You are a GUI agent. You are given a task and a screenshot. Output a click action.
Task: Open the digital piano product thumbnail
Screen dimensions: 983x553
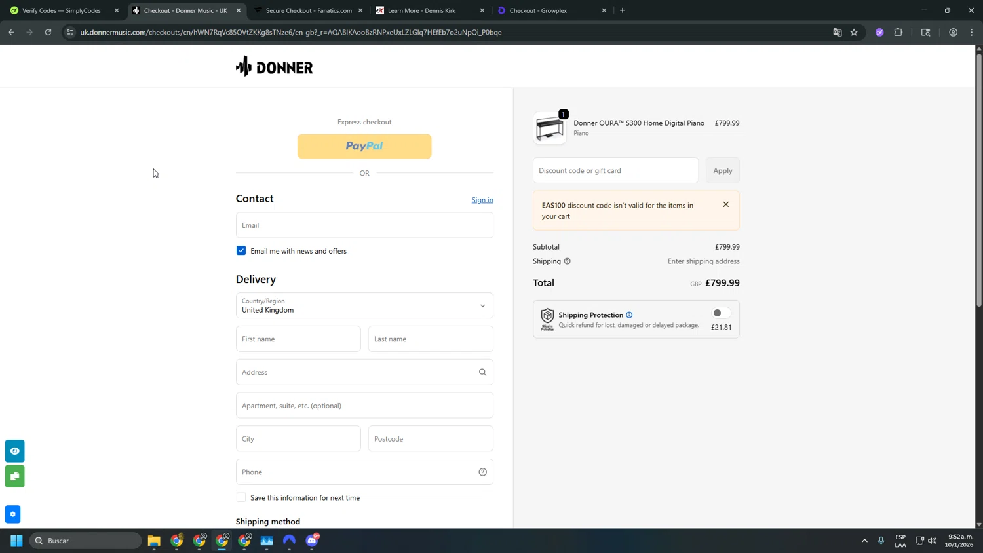point(549,128)
